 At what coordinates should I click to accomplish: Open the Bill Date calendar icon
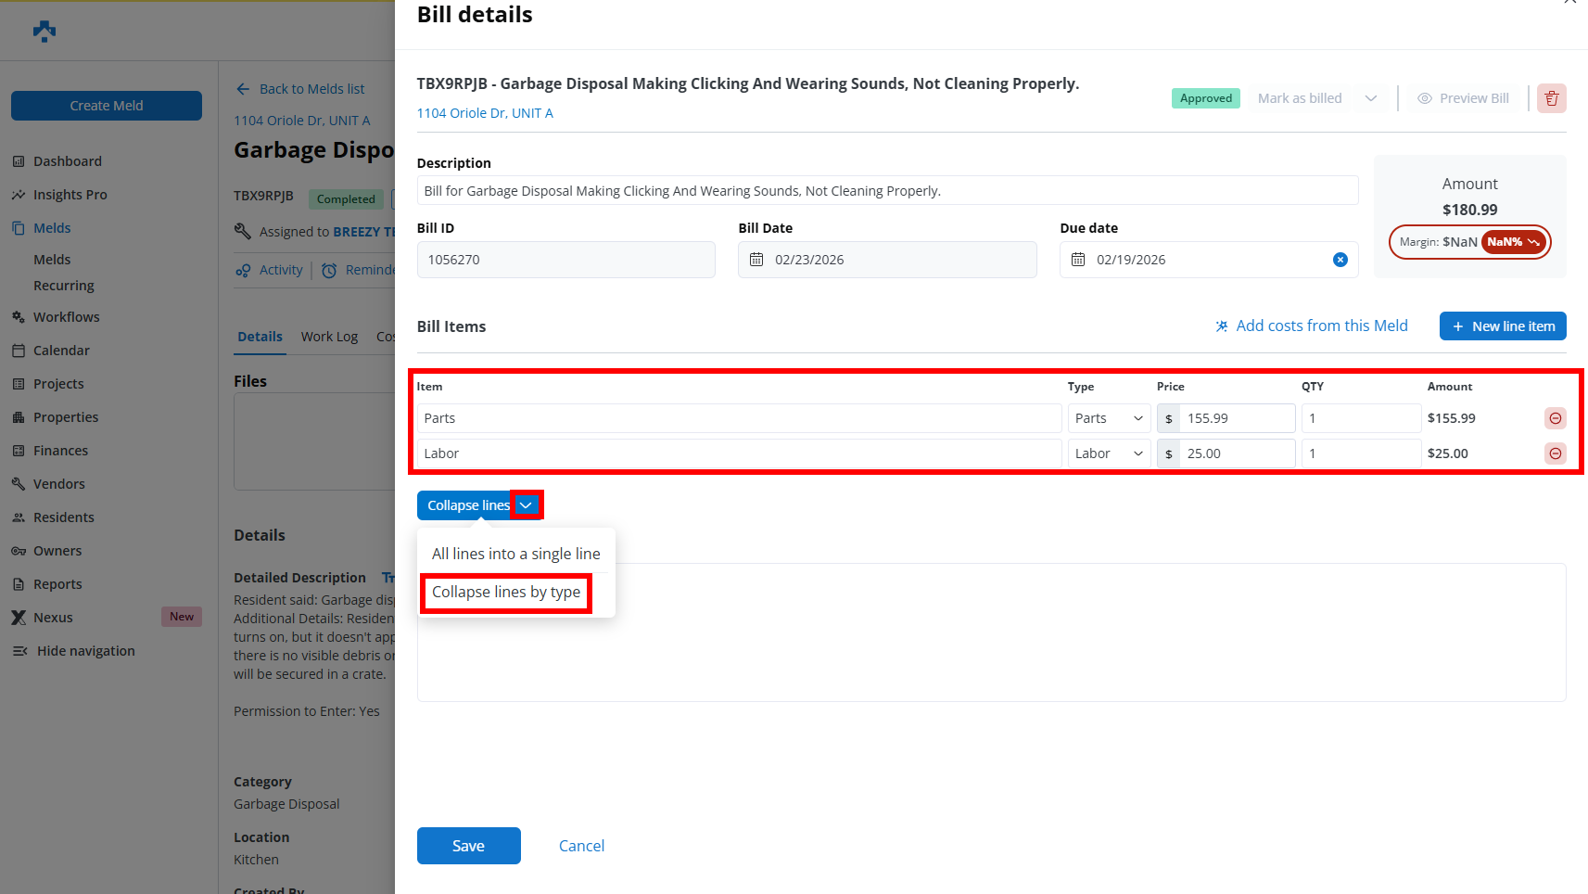pyautogui.click(x=756, y=260)
